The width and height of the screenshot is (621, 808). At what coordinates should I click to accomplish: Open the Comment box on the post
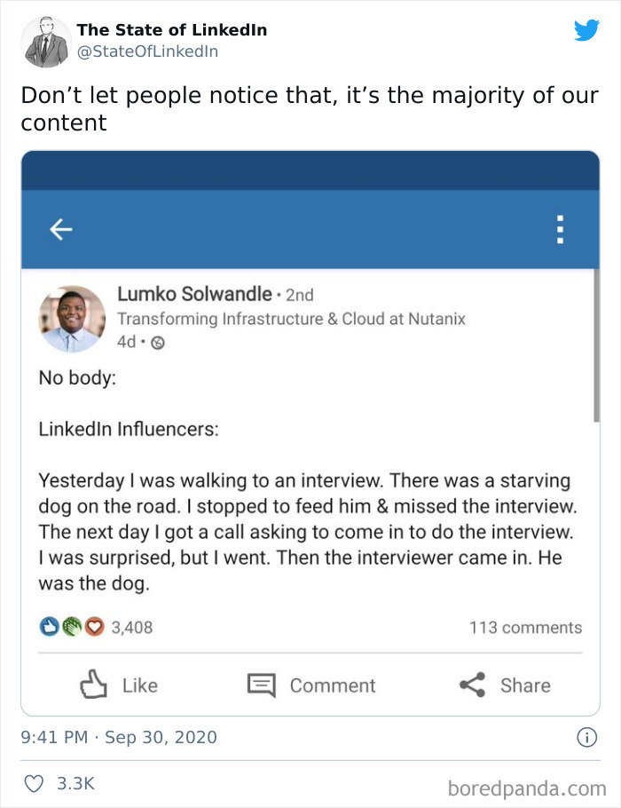tap(312, 685)
